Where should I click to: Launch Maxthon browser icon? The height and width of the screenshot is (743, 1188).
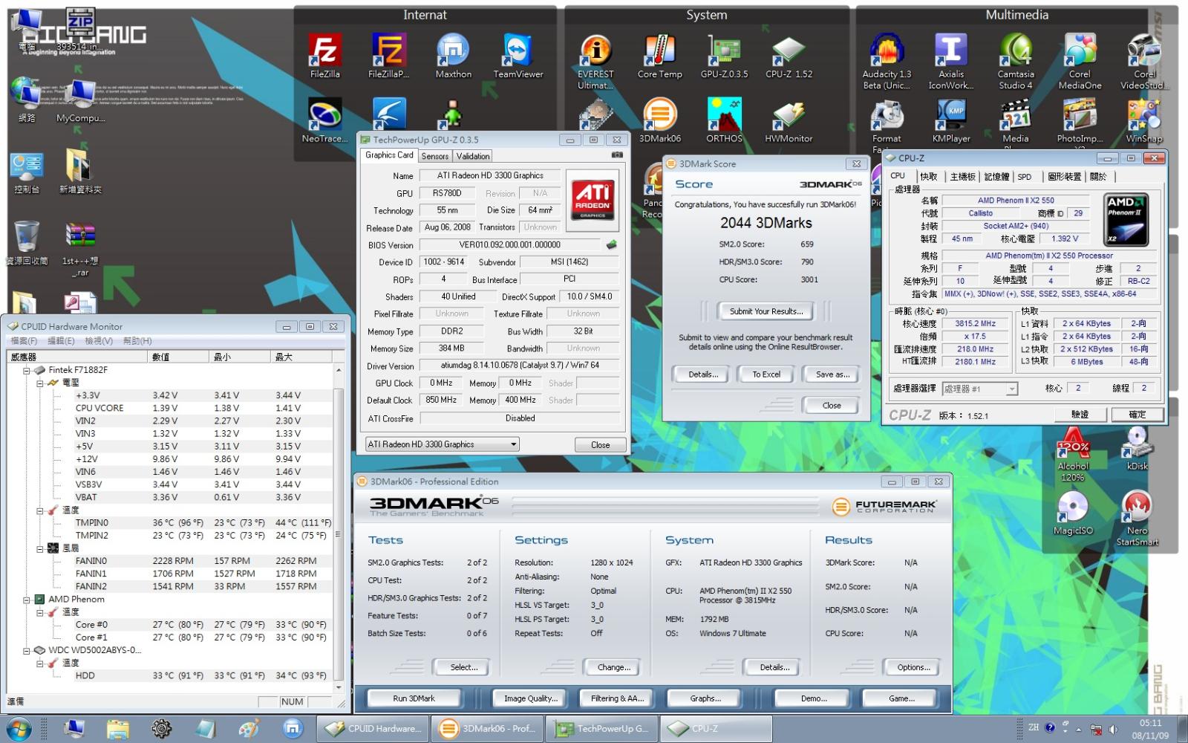(x=453, y=56)
